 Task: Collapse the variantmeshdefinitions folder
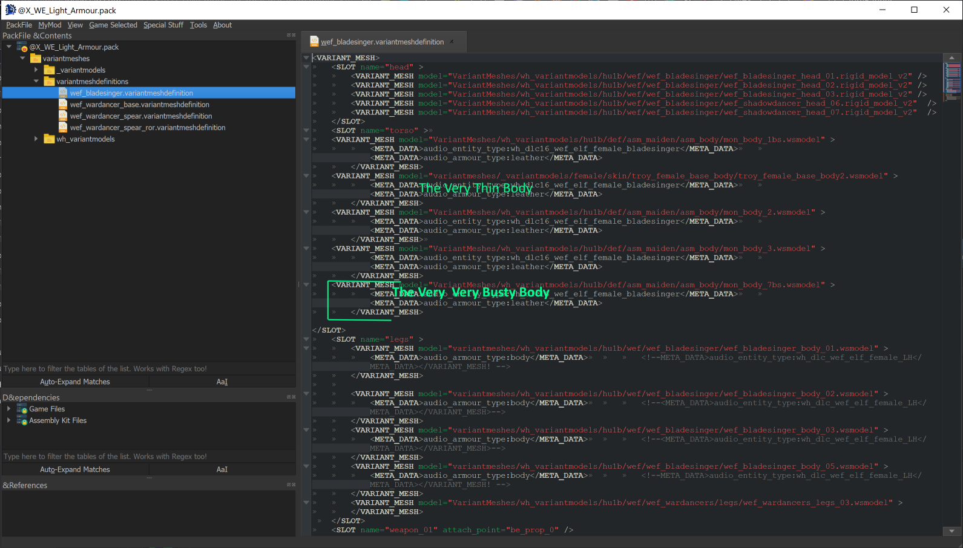point(36,81)
